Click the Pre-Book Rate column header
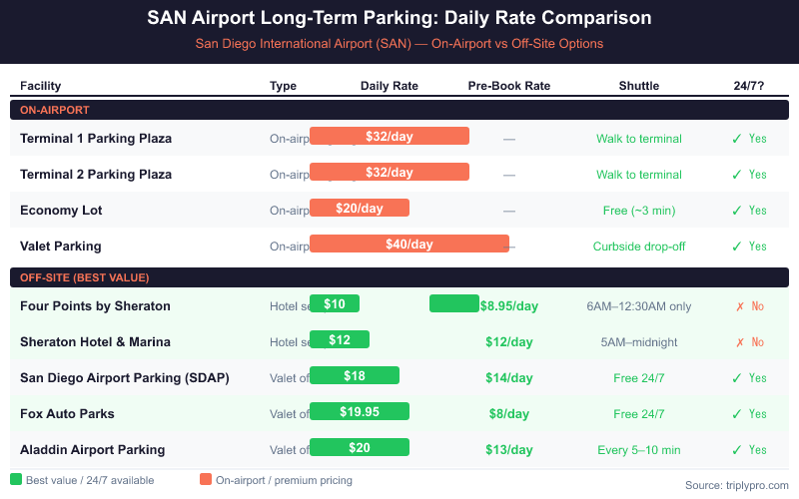 point(509,86)
